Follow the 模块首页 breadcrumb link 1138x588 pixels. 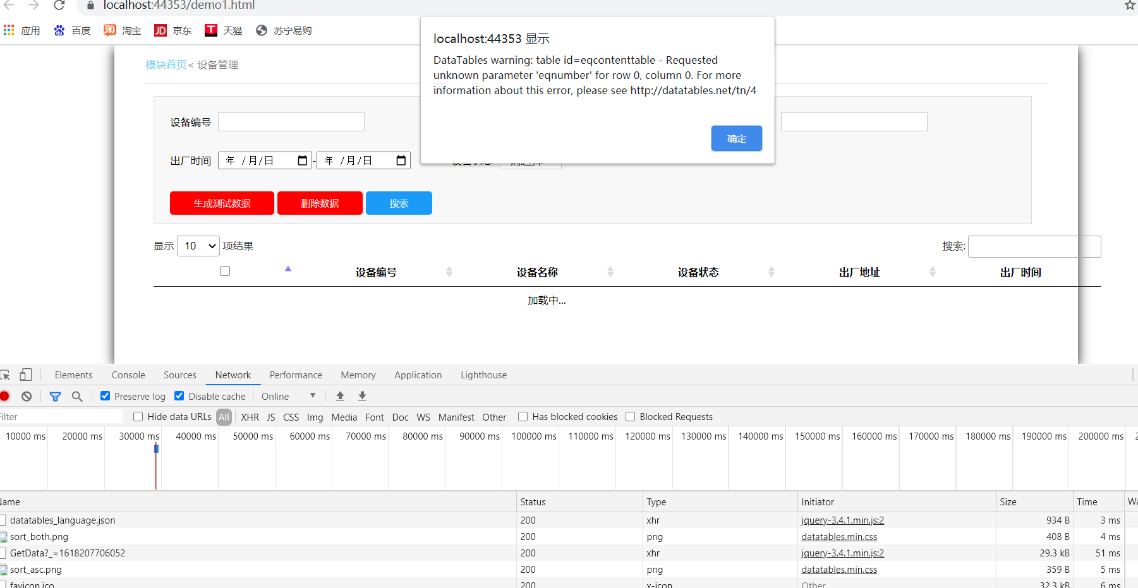(166, 64)
